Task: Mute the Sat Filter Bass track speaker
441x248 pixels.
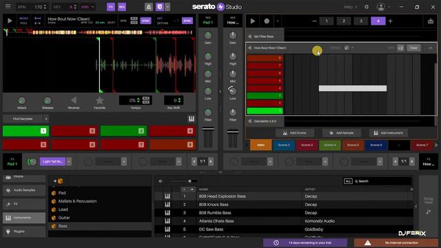Action: 249,37
